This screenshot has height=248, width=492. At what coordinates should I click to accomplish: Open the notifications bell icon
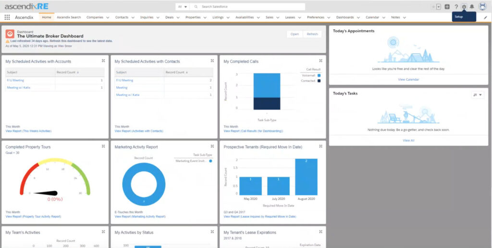pos(472,7)
